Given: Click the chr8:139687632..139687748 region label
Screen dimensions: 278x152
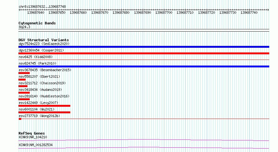Looking at the screenshot, I should coord(42,7).
